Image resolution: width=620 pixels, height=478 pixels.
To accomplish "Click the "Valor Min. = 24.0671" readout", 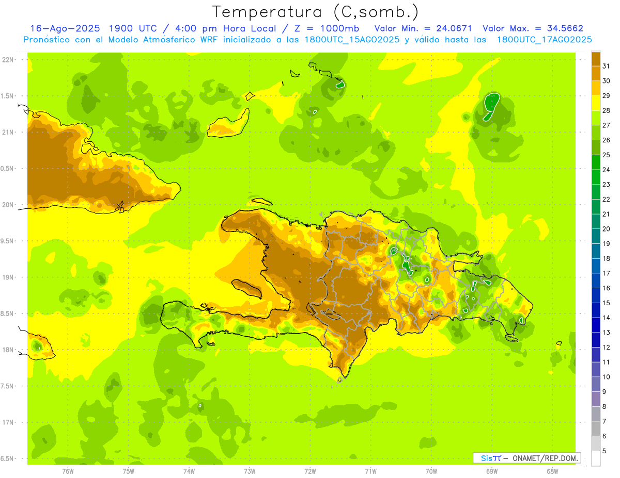I will (423, 28).
